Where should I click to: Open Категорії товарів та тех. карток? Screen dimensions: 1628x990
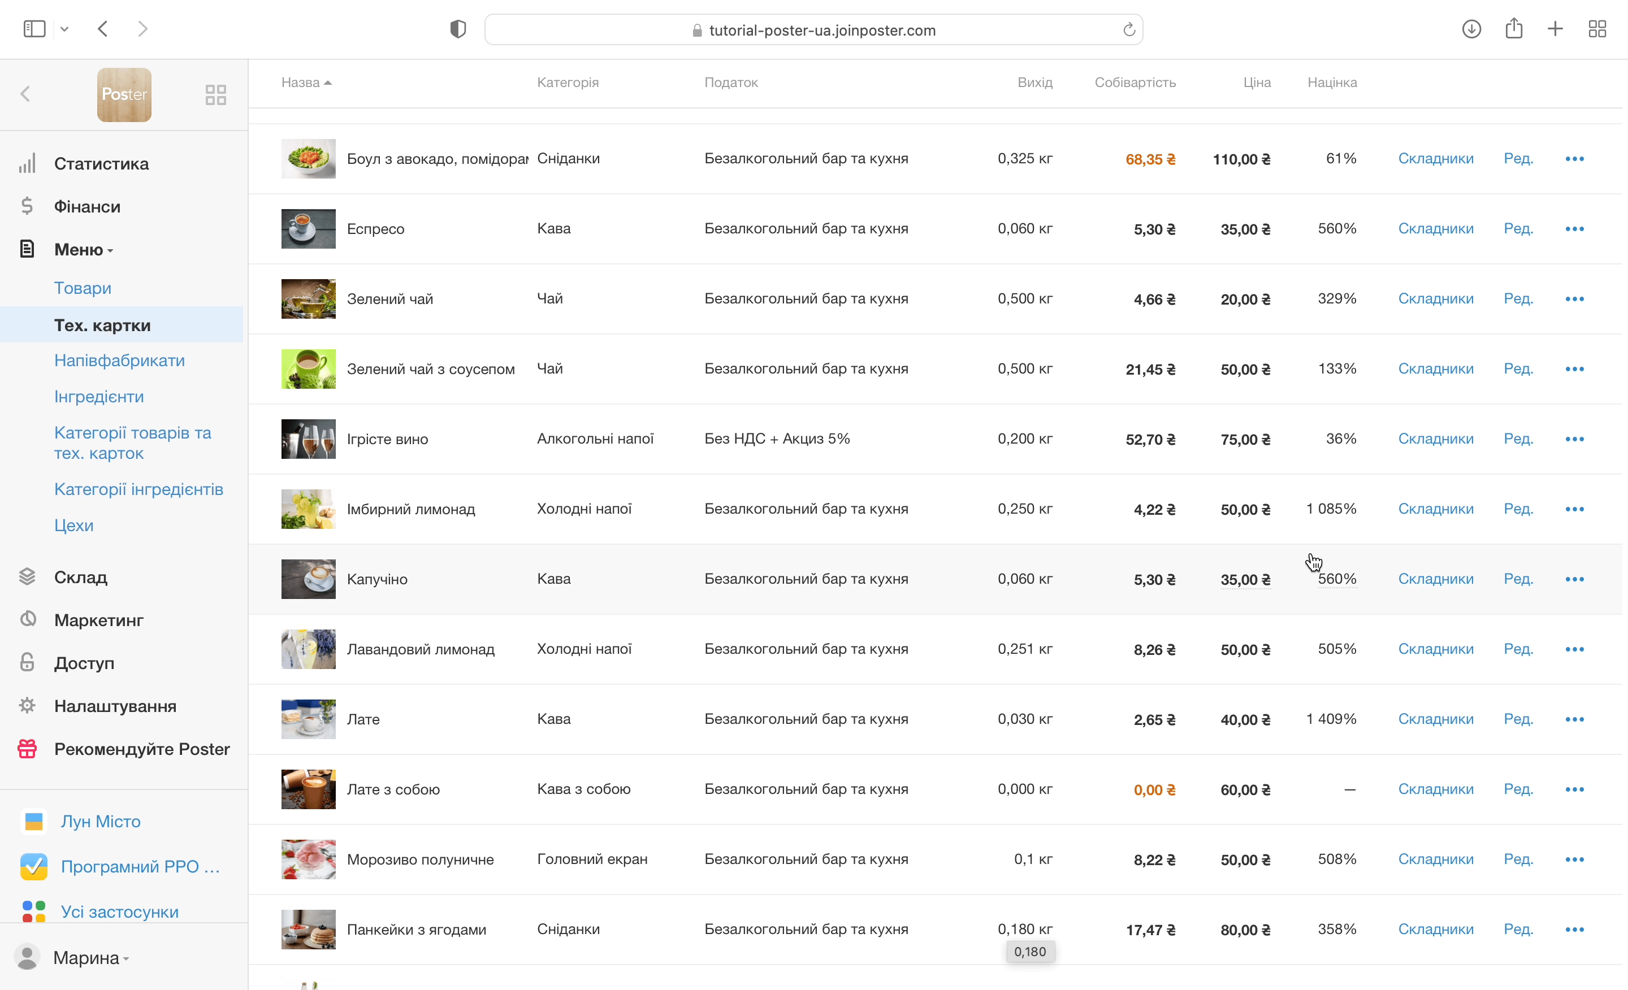[x=133, y=443]
